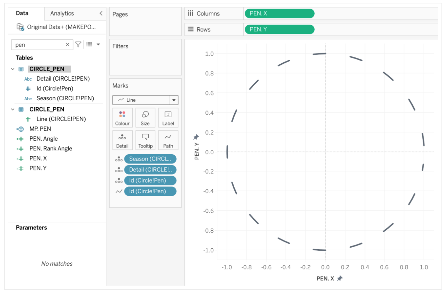Click the PEN. X pill in Columns
Image resolution: width=447 pixels, height=296 pixels.
tap(279, 13)
